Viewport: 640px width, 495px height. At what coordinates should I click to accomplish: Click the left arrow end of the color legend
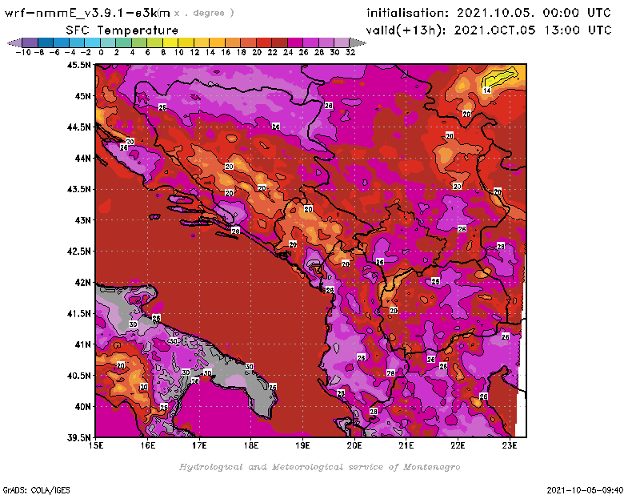pyautogui.click(x=14, y=42)
